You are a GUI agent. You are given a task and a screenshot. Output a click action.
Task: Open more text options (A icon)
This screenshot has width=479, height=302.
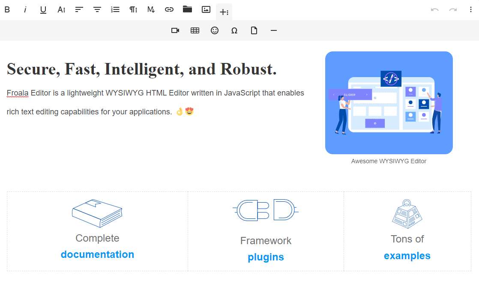tap(61, 10)
